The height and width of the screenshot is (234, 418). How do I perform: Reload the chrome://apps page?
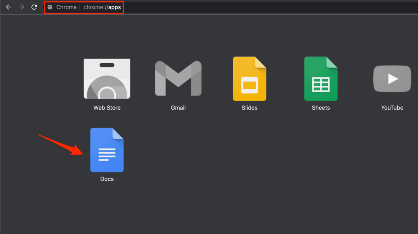(34, 7)
